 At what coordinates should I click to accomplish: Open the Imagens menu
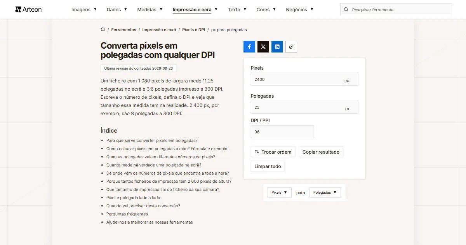84,9
